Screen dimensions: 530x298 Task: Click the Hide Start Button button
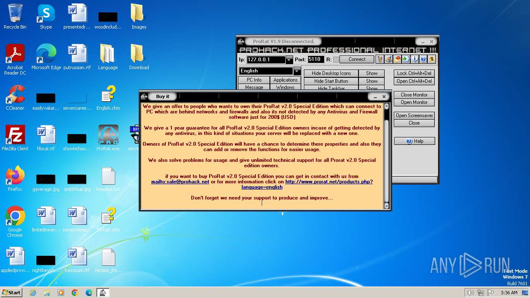331,81
